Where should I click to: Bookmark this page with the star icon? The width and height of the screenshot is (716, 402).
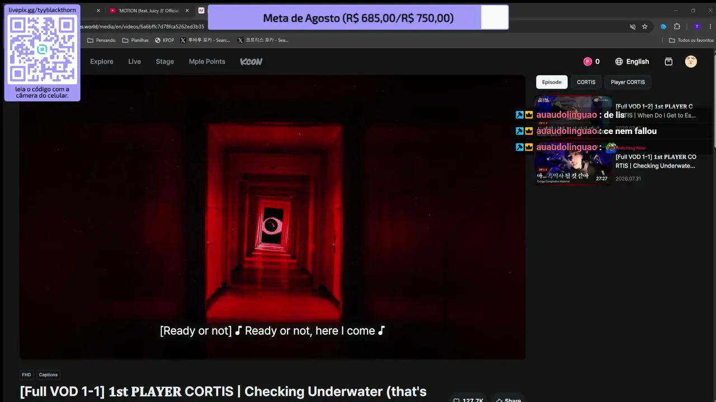pos(644,26)
